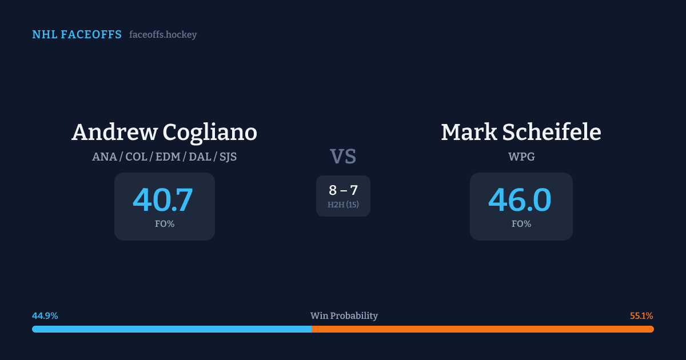Click the blue segment of the probability bar
Viewport: 686px width, 360px height.
(x=171, y=329)
